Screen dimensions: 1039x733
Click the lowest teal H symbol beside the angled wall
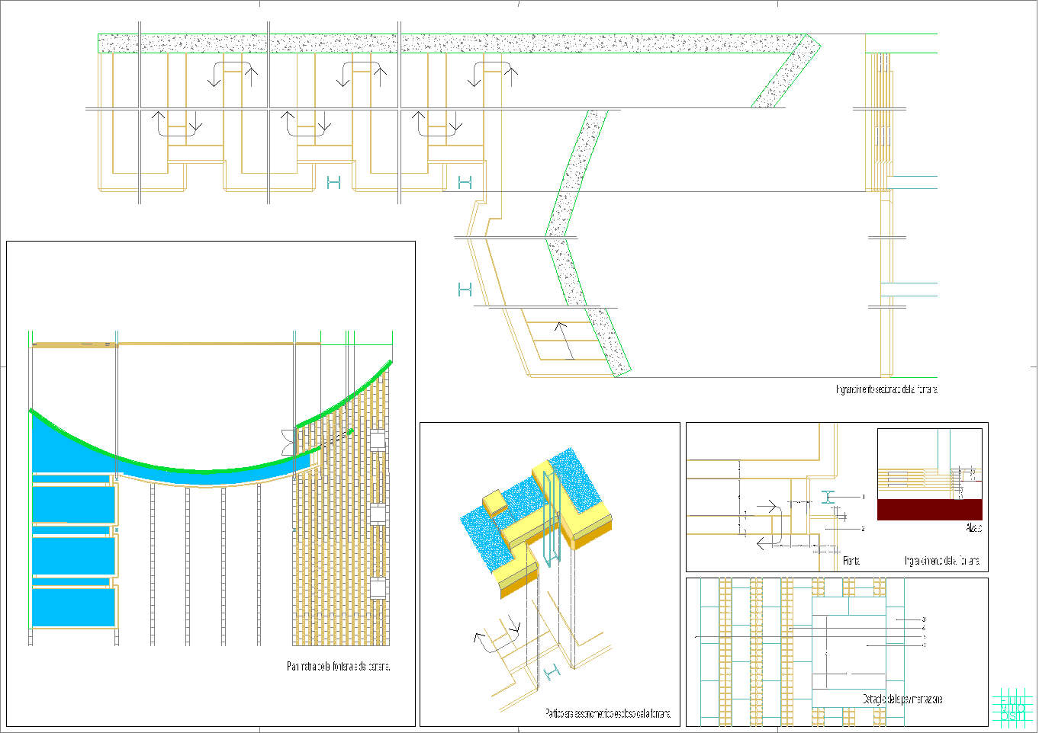(465, 290)
